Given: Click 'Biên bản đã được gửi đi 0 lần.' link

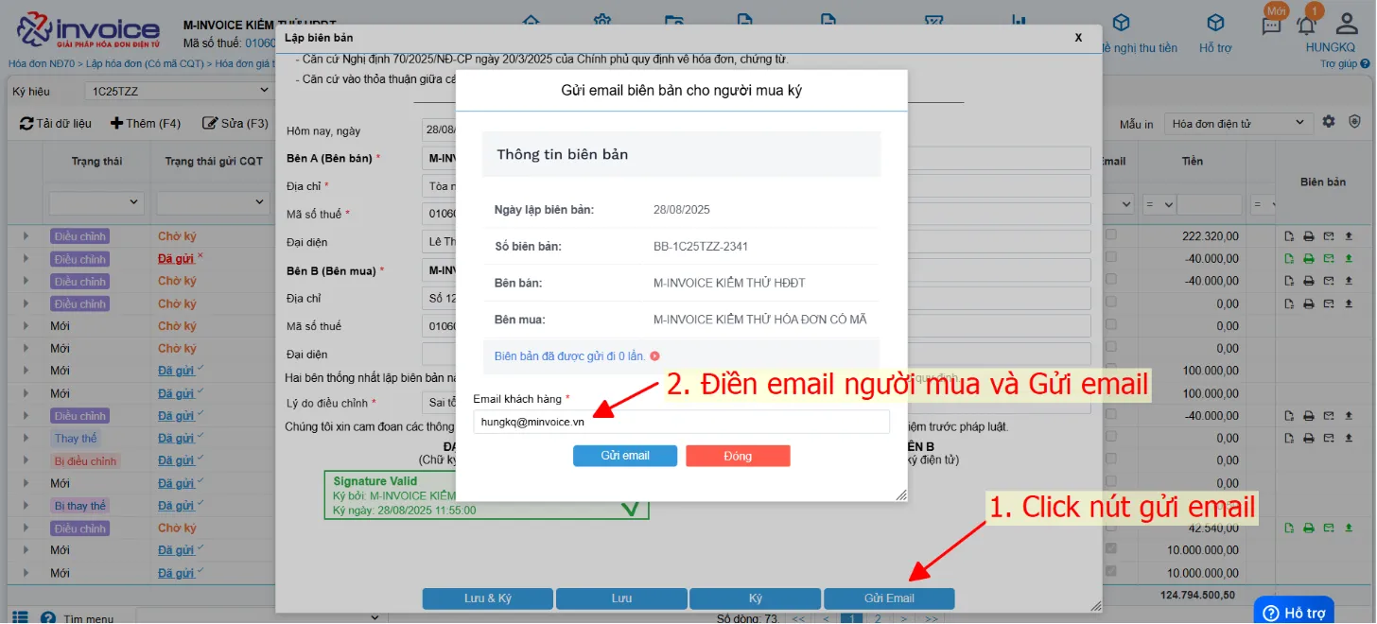Looking at the screenshot, I should 569,356.
